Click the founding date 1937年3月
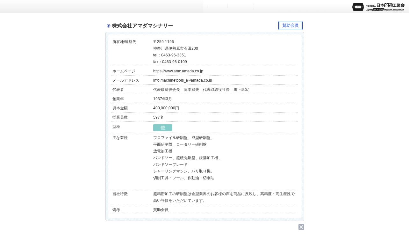This screenshot has width=409, height=234. [x=162, y=99]
